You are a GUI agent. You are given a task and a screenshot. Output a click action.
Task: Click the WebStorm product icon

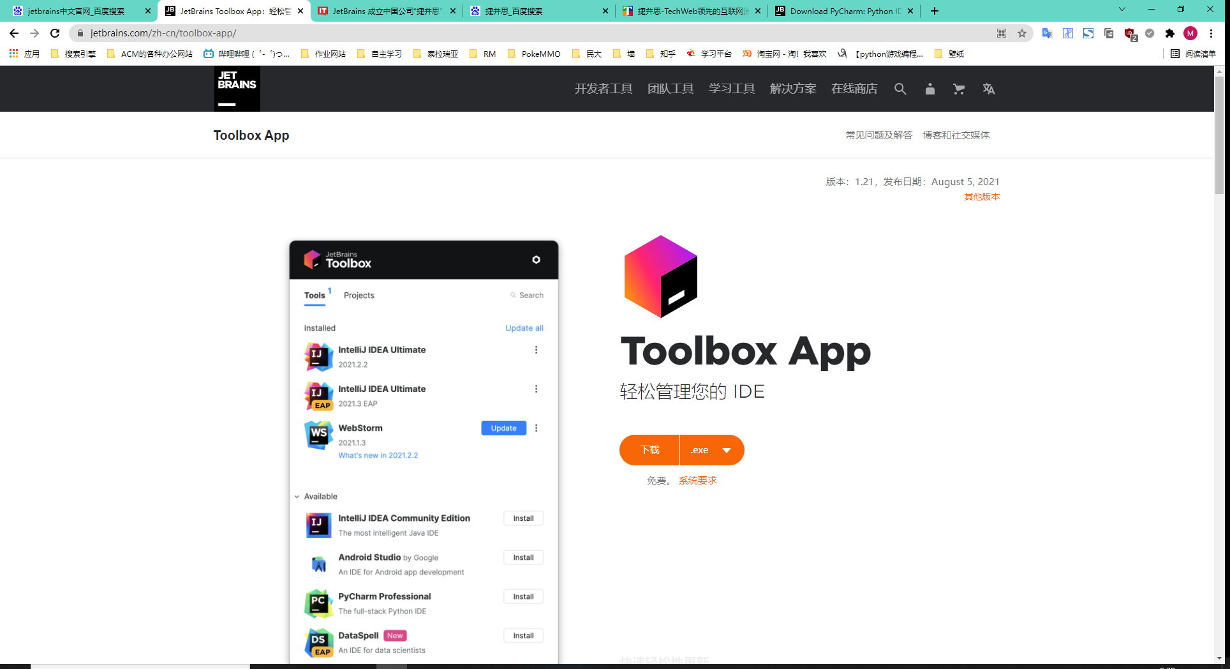coord(318,435)
